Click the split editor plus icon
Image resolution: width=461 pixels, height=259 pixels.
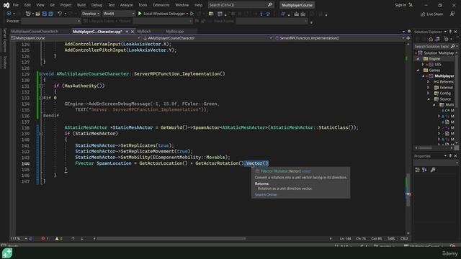[x=408, y=38]
